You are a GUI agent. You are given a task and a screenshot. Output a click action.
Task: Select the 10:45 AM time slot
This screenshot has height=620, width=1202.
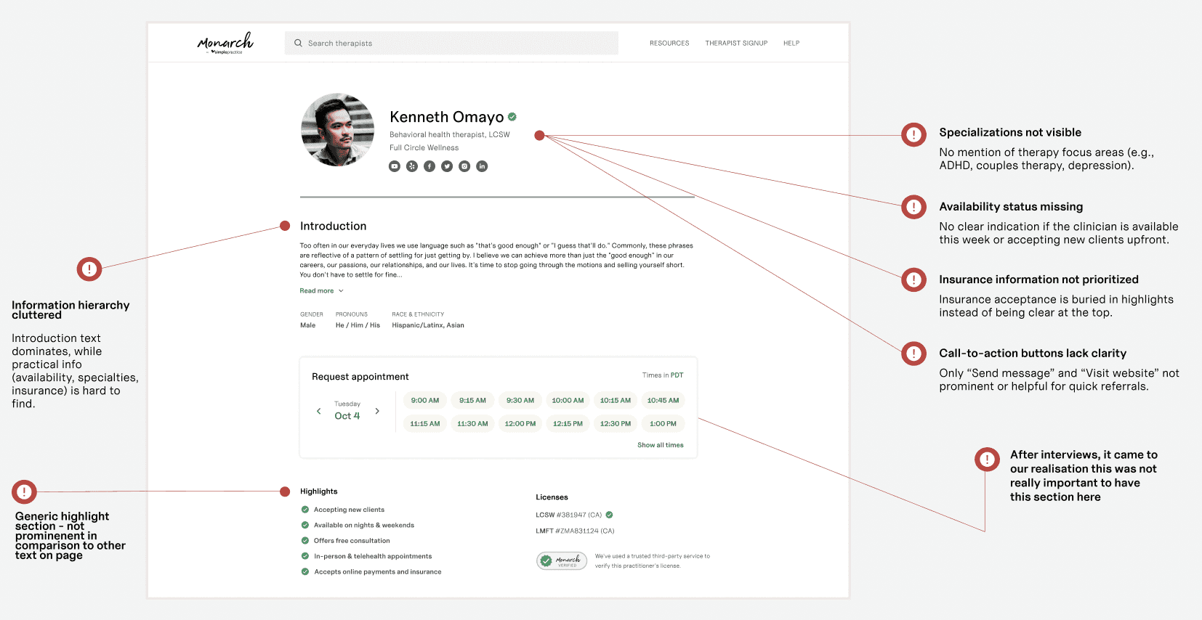663,400
